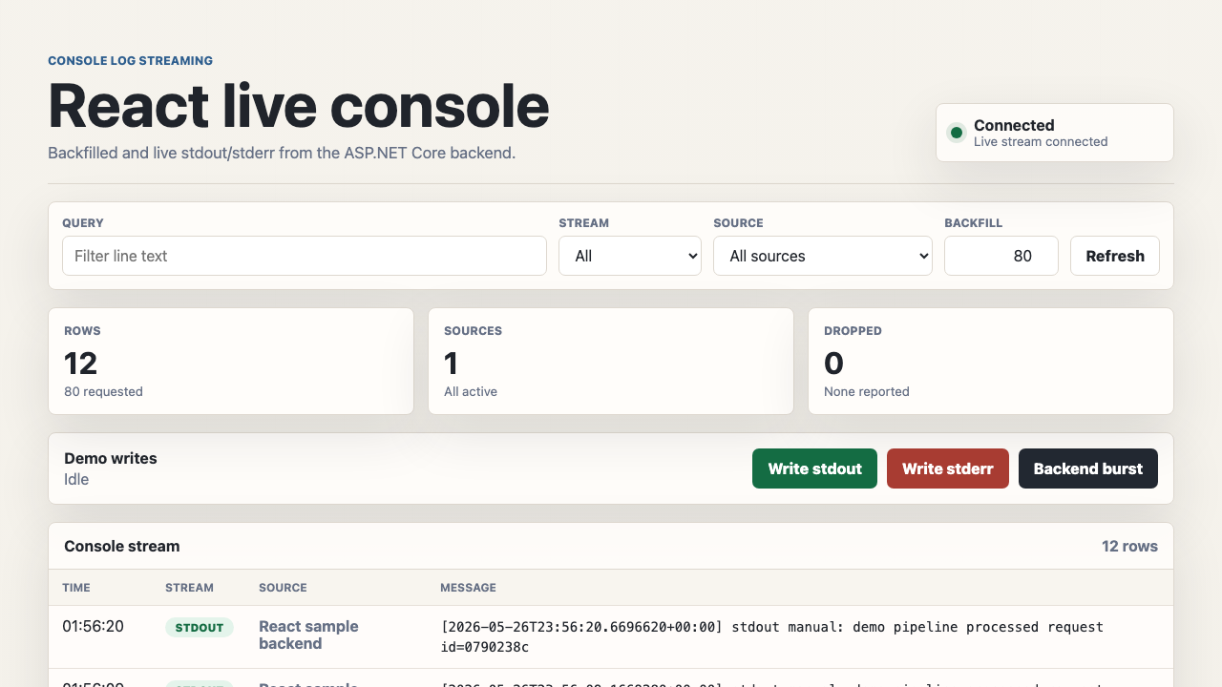Open the All sources dropdown

click(823, 256)
